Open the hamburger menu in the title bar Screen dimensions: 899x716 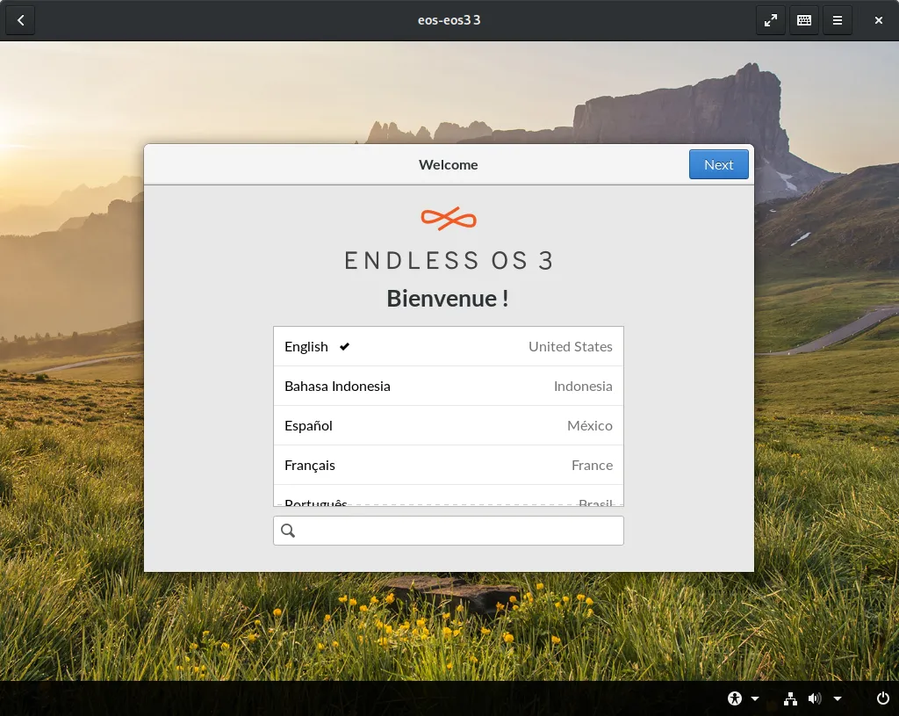(x=838, y=20)
